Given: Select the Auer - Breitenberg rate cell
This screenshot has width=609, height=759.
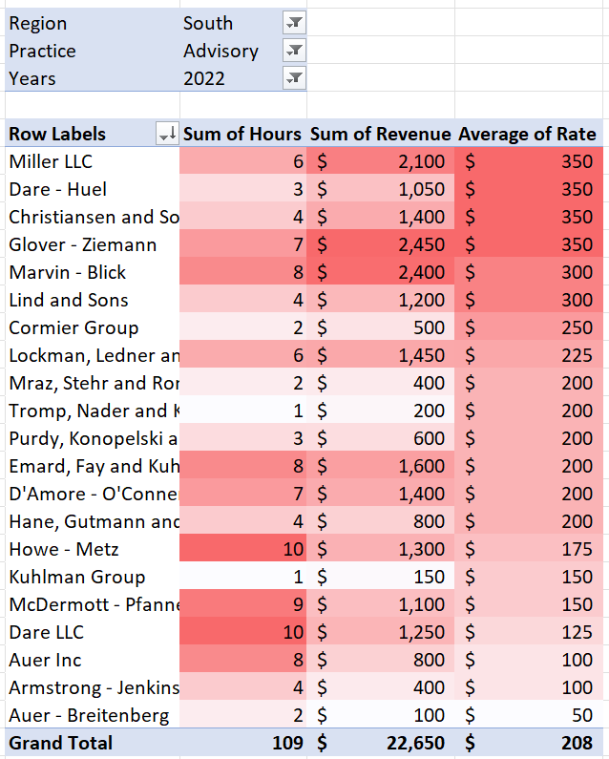Looking at the screenshot, I should [x=530, y=715].
